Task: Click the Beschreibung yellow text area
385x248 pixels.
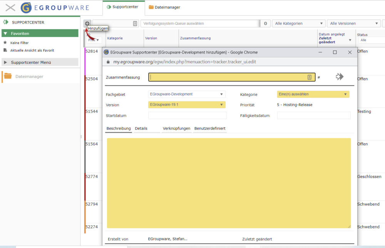Action: [x=229, y=183]
